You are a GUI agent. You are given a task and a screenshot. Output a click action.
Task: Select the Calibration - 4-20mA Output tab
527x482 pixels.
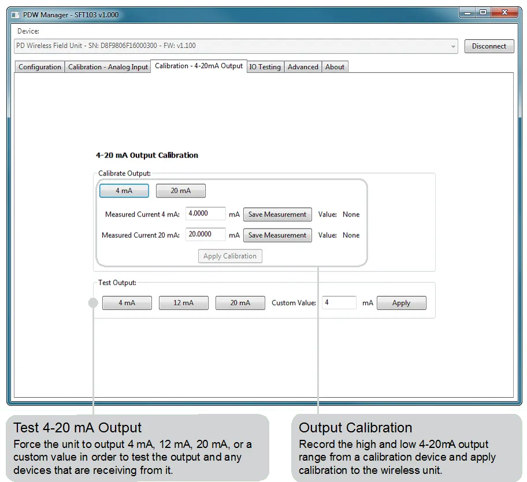pos(199,66)
